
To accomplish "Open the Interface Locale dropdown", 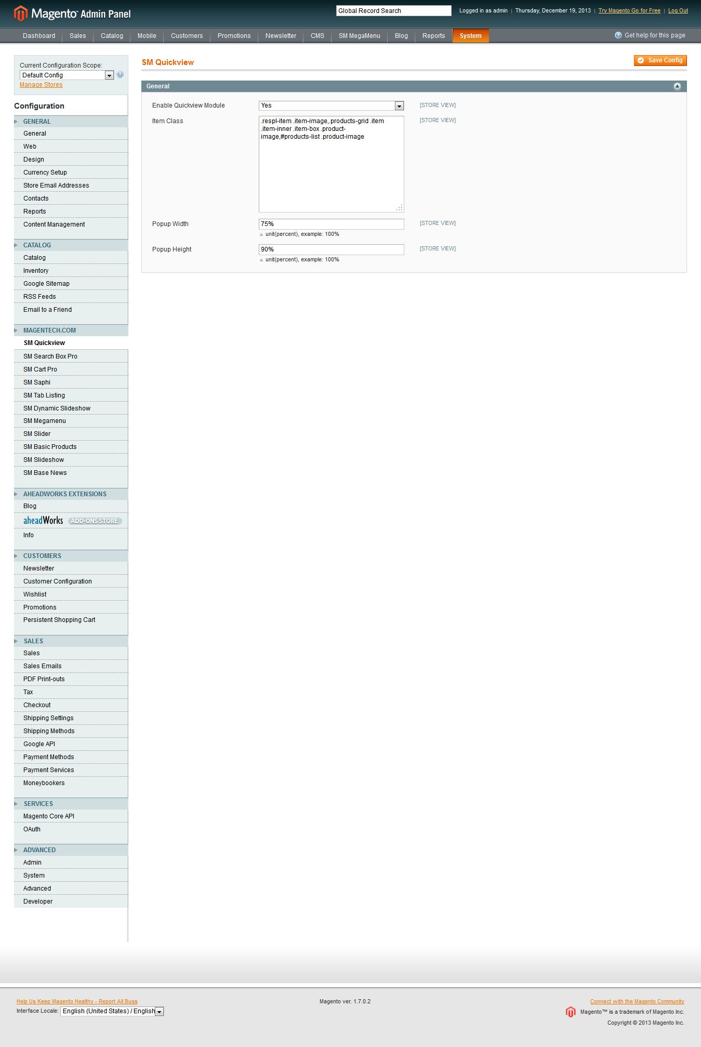I will (x=112, y=1011).
